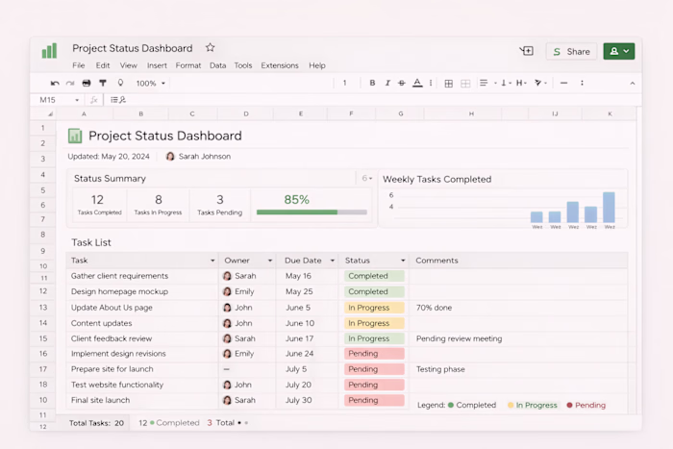Click the list icon in formula bar
This screenshot has width=673, height=449.
pyautogui.click(x=113, y=100)
